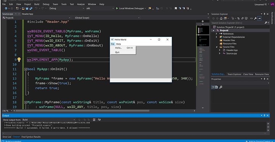275x142 pixels.
Task: Click Collapse All icon in Solution Explorer
Action: tap(243, 18)
